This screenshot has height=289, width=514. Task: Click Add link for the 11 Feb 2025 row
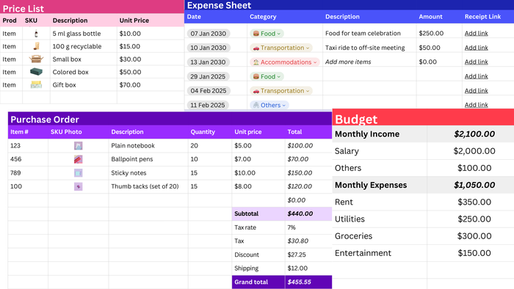coord(476,105)
